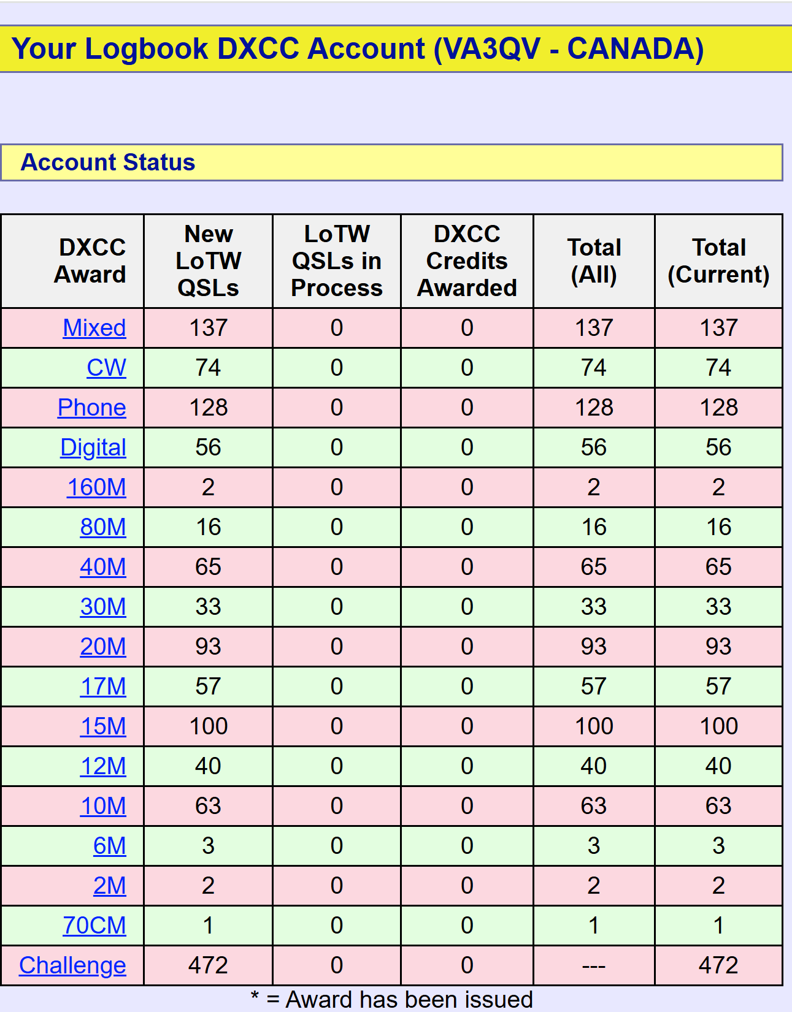Open the 12M band award link
This screenshot has height=1012, width=792.
[x=103, y=766]
